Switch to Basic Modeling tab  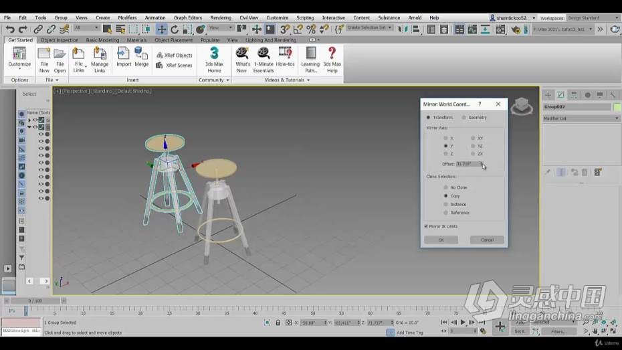pos(102,40)
